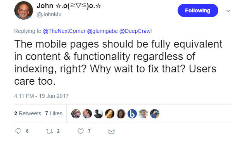Open the @DeepCrawl mention link
The image size is (247, 142).
[135, 31]
